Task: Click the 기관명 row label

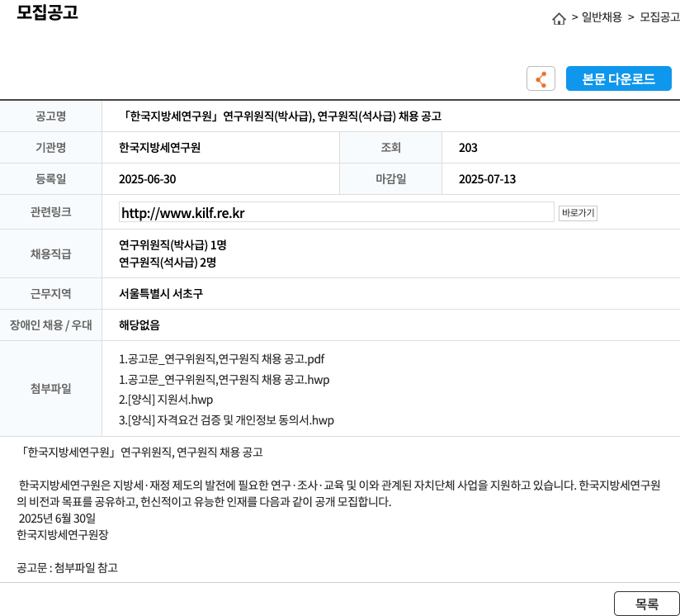Action: coord(50,148)
